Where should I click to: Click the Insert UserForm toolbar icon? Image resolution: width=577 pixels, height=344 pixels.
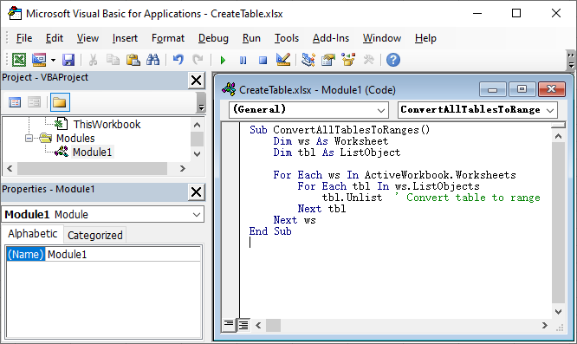tap(39, 60)
